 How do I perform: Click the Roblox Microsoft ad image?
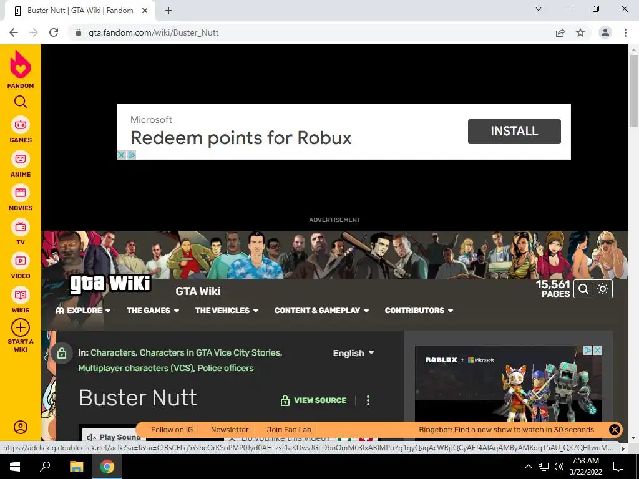508,384
